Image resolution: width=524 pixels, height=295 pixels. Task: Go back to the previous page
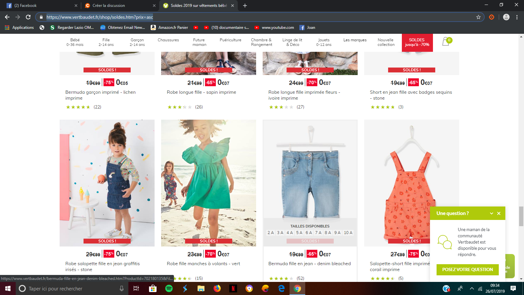pyautogui.click(x=7, y=17)
